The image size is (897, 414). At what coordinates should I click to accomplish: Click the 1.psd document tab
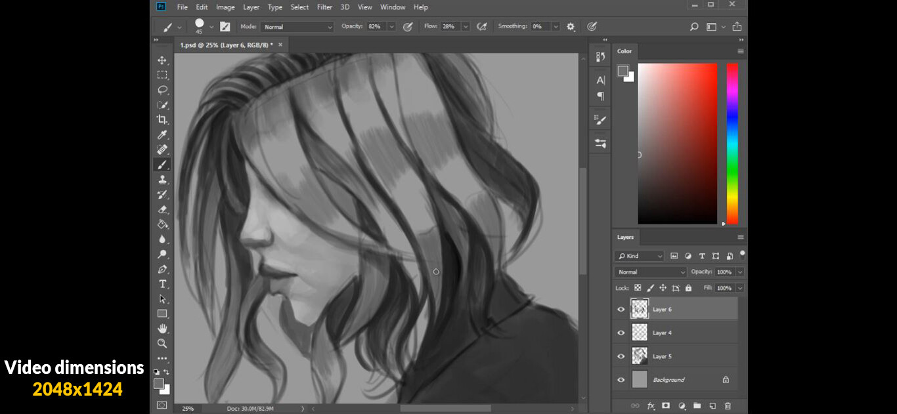(227, 45)
